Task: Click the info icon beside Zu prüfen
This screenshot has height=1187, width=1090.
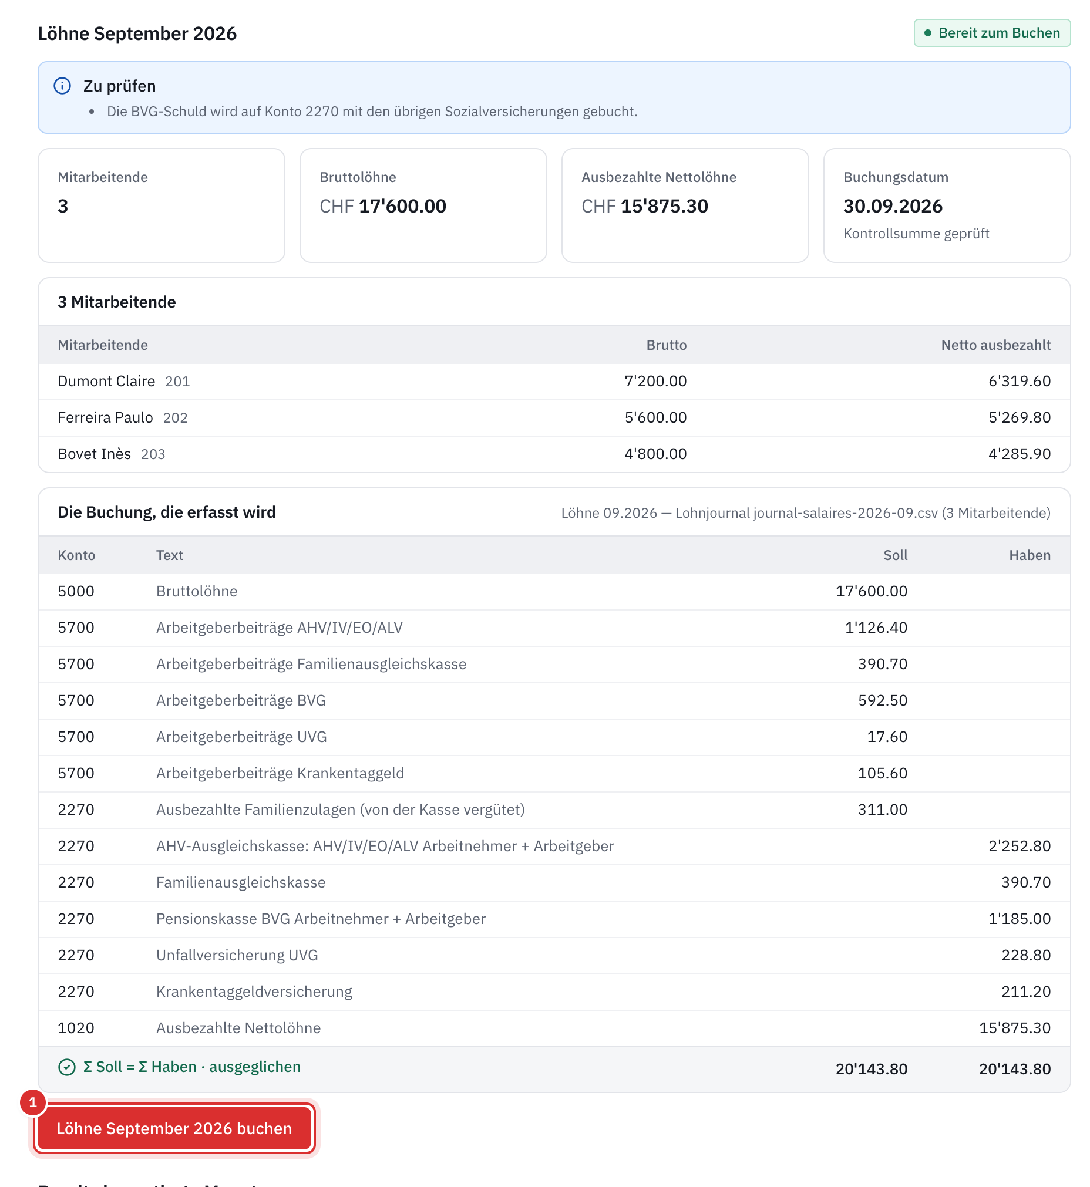Action: point(62,86)
